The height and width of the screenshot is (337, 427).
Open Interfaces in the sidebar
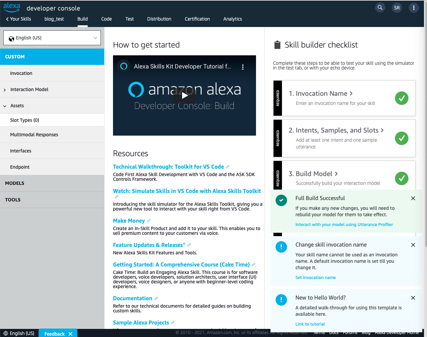[x=52, y=151]
